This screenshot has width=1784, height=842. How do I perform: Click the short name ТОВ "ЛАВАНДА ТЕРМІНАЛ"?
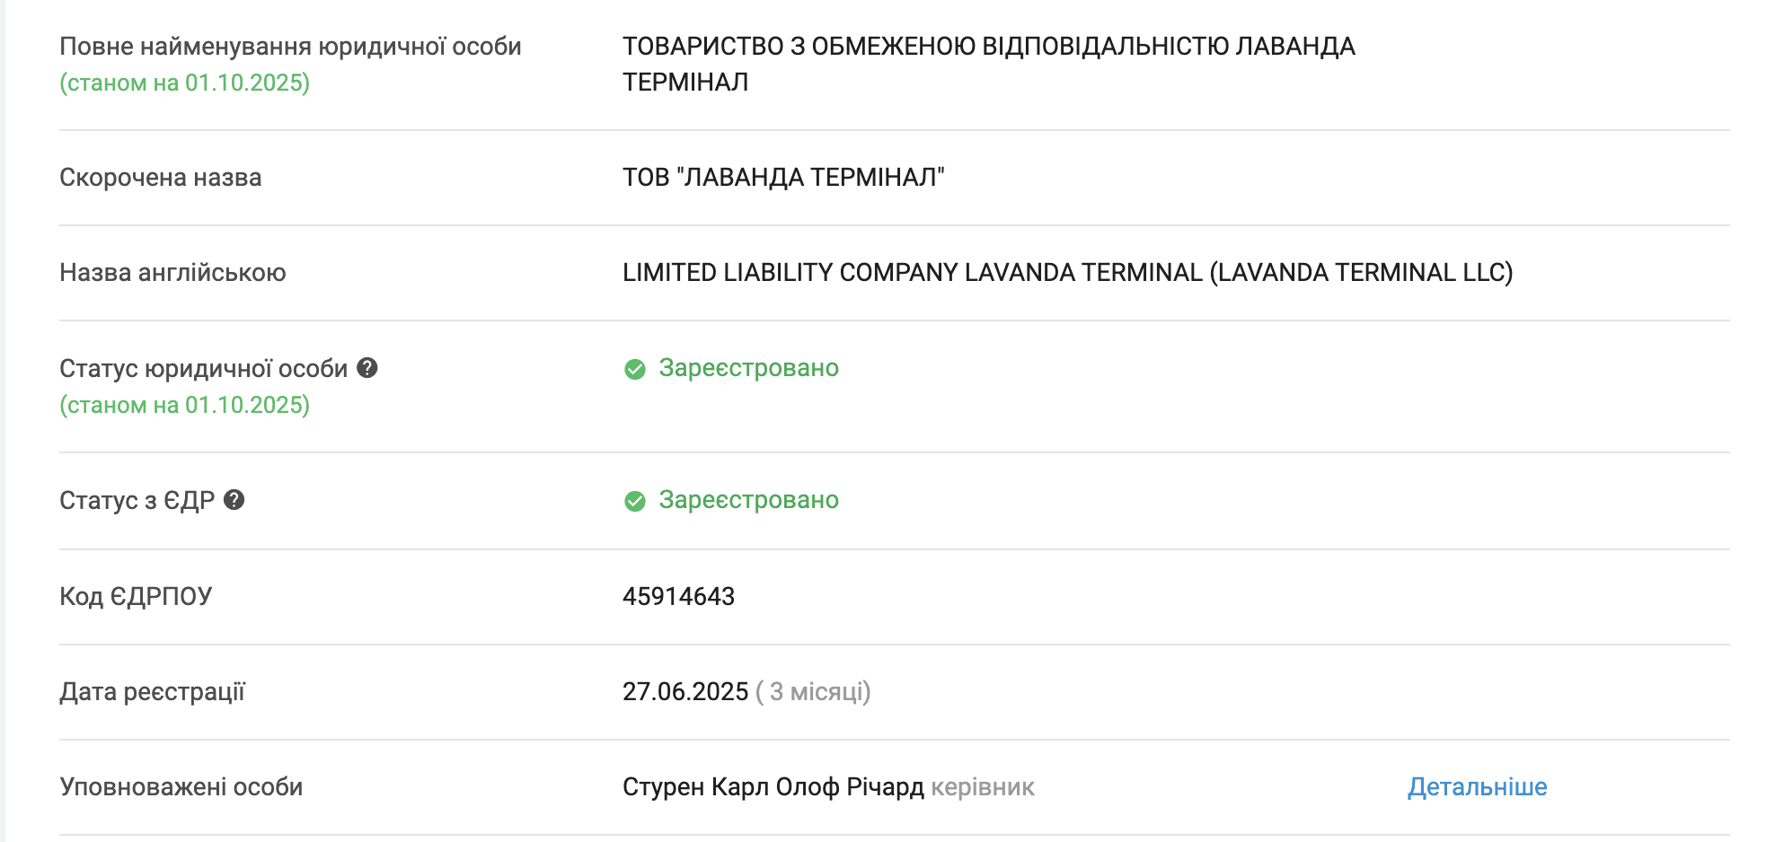pyautogui.click(x=783, y=178)
